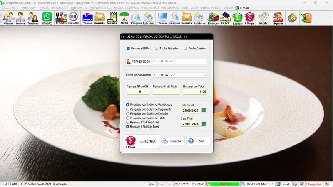Click the FORNECEDOR button
The height and width of the screenshot is (187, 333).
139,62
